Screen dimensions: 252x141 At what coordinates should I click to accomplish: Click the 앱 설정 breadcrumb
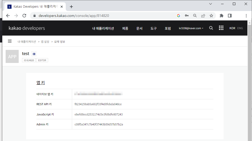tap(45, 42)
